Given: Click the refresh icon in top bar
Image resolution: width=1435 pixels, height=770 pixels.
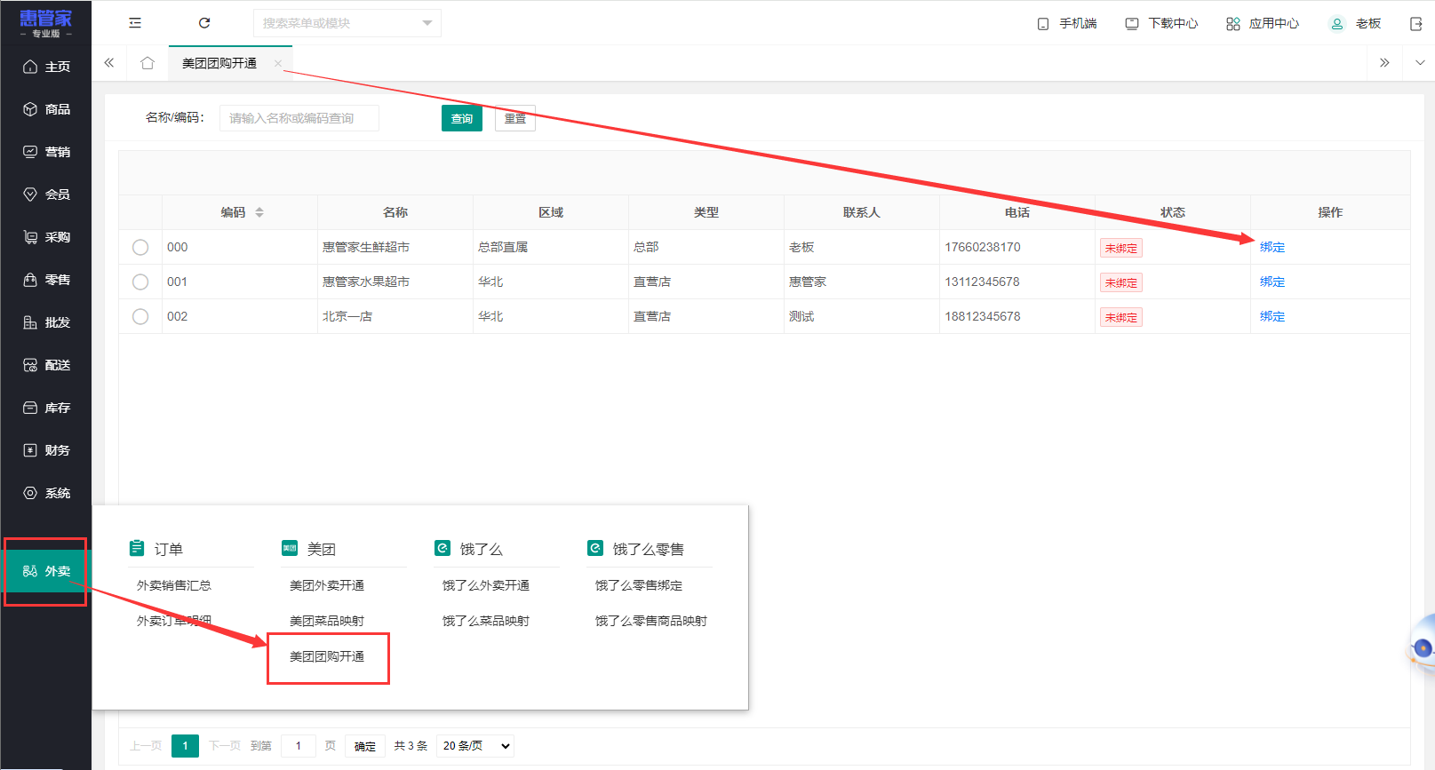Looking at the screenshot, I should click(204, 23).
